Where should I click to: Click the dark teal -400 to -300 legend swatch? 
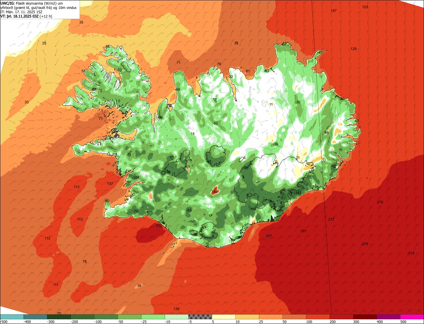pos(35,317)
